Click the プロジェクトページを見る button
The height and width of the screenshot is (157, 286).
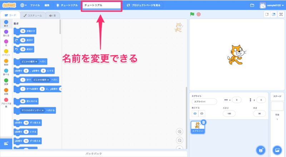coord(144,5)
